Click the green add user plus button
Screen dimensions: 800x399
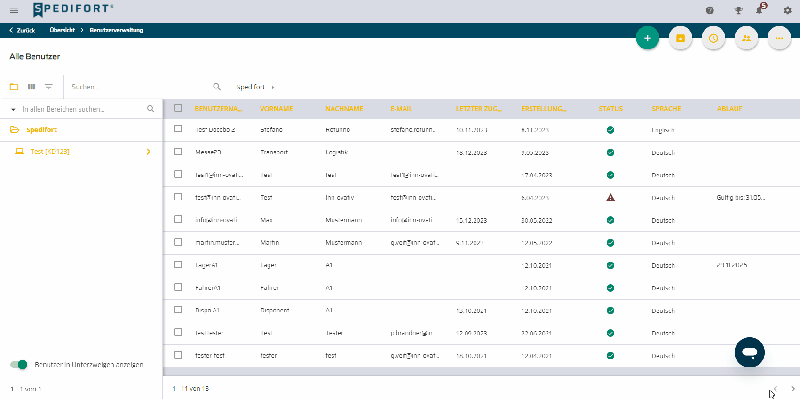point(648,38)
